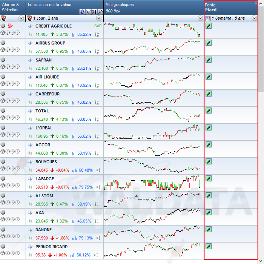Click the A-Z sort icon
The height and width of the screenshot is (264, 264).
click(x=94, y=12)
